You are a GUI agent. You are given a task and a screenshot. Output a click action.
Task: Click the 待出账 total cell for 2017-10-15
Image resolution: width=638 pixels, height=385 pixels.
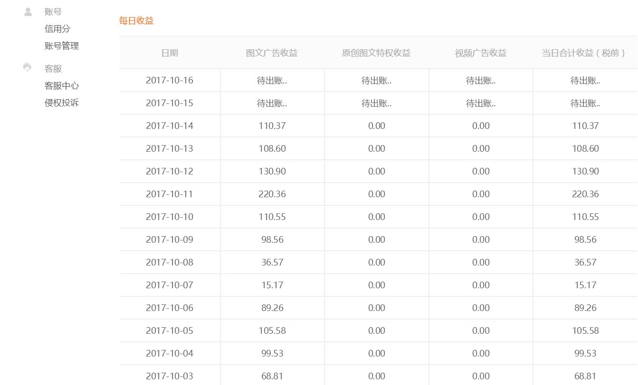click(585, 103)
